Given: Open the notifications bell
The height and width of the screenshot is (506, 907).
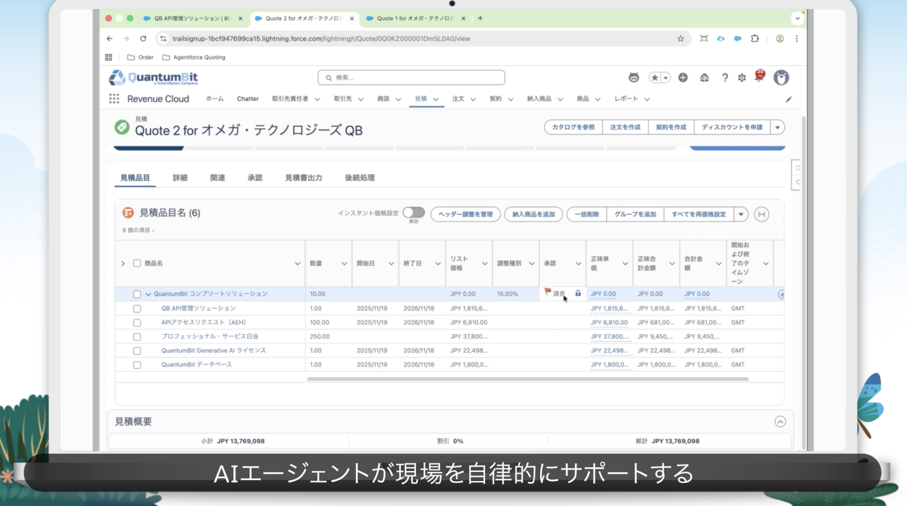Looking at the screenshot, I should click(x=759, y=76).
